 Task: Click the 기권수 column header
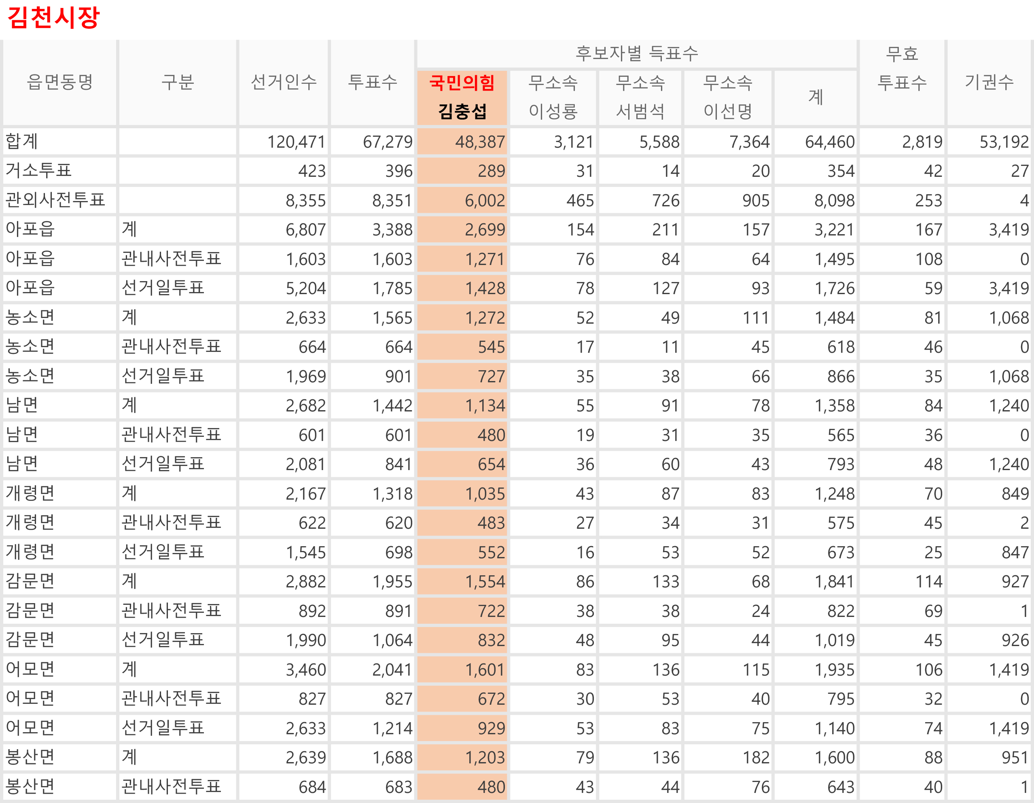click(x=989, y=83)
